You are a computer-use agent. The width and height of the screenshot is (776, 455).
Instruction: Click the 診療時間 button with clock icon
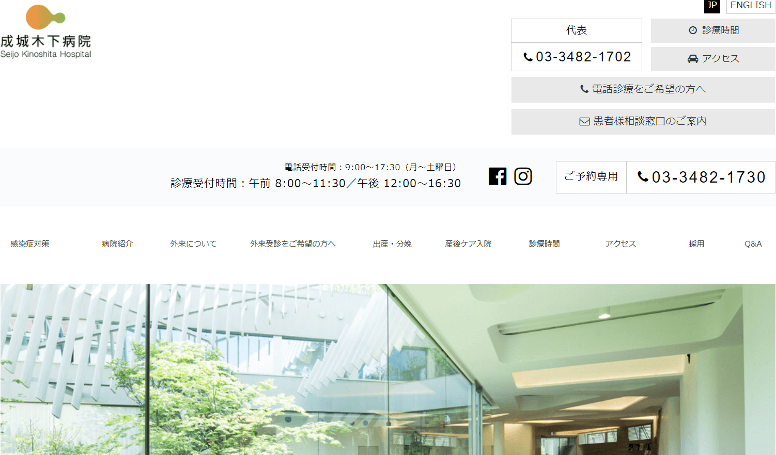pos(713,30)
